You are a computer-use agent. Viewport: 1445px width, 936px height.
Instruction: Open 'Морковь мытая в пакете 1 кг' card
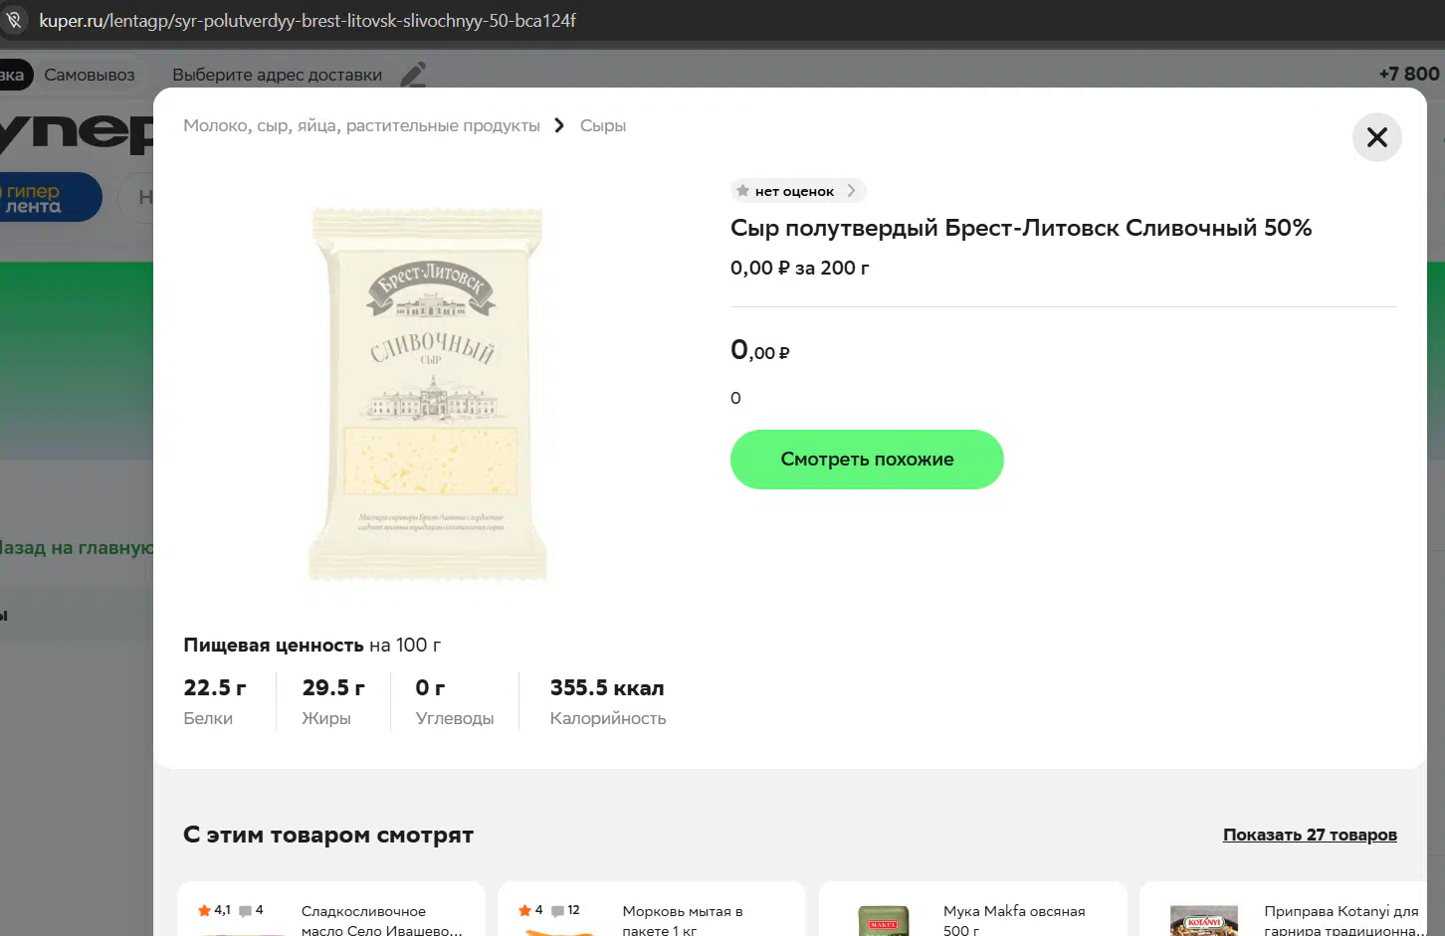[x=652, y=908]
